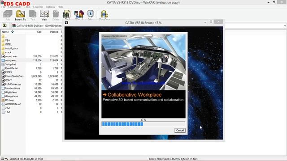Select the i4tgtid.exe file name
The image size is (287, 161).
[11, 92]
